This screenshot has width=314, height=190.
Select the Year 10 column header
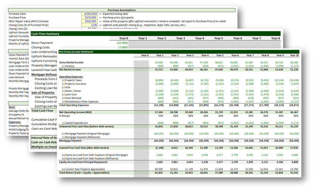pyautogui.click(x=294, y=55)
